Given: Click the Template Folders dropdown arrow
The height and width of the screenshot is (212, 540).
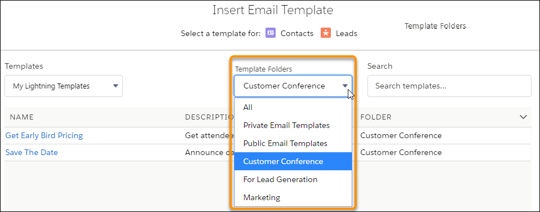Looking at the screenshot, I should tap(345, 86).
